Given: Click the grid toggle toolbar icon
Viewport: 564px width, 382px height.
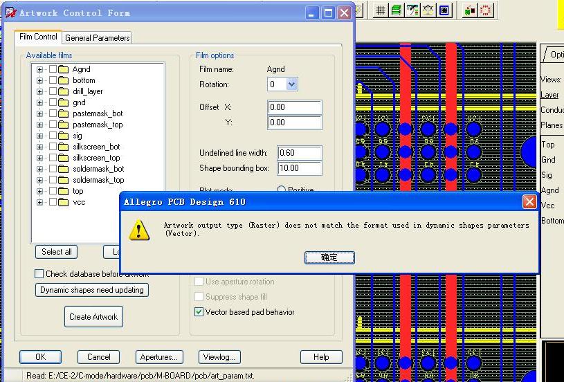Looking at the screenshot, I should [380, 10].
